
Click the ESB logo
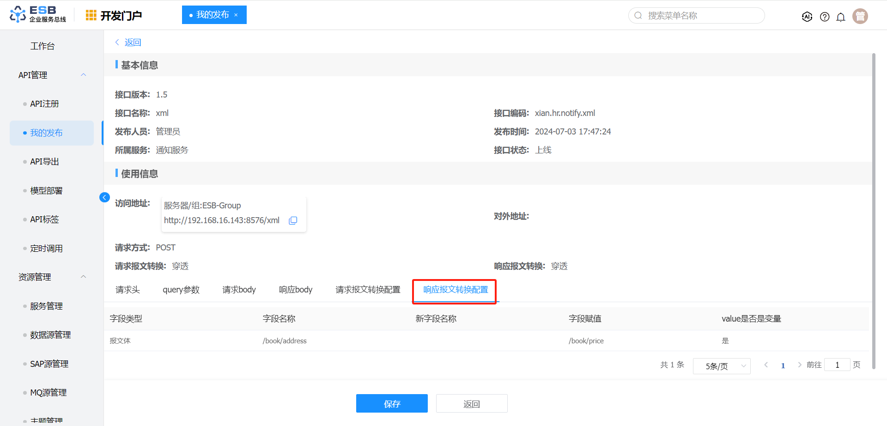coord(38,14)
